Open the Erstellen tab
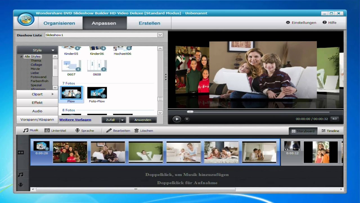The image size is (360, 203). [149, 23]
